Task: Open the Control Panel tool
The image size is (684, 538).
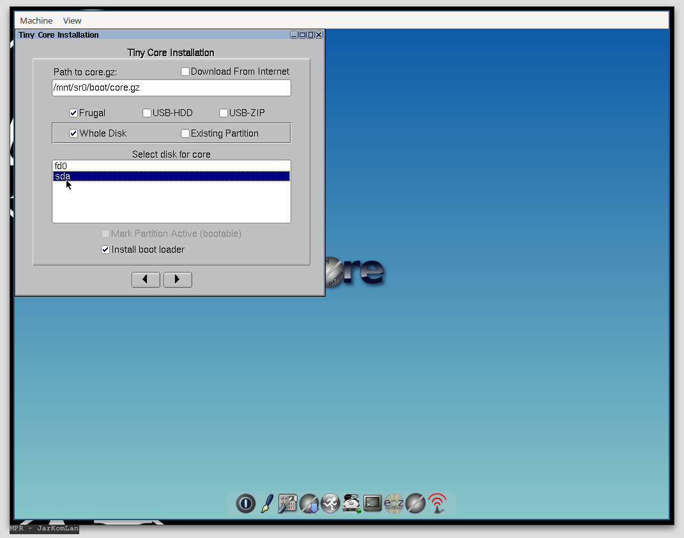Action: [x=287, y=504]
